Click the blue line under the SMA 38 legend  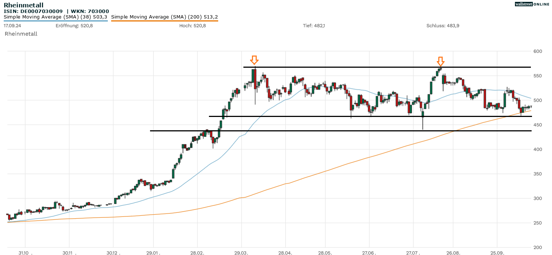click(56, 21)
